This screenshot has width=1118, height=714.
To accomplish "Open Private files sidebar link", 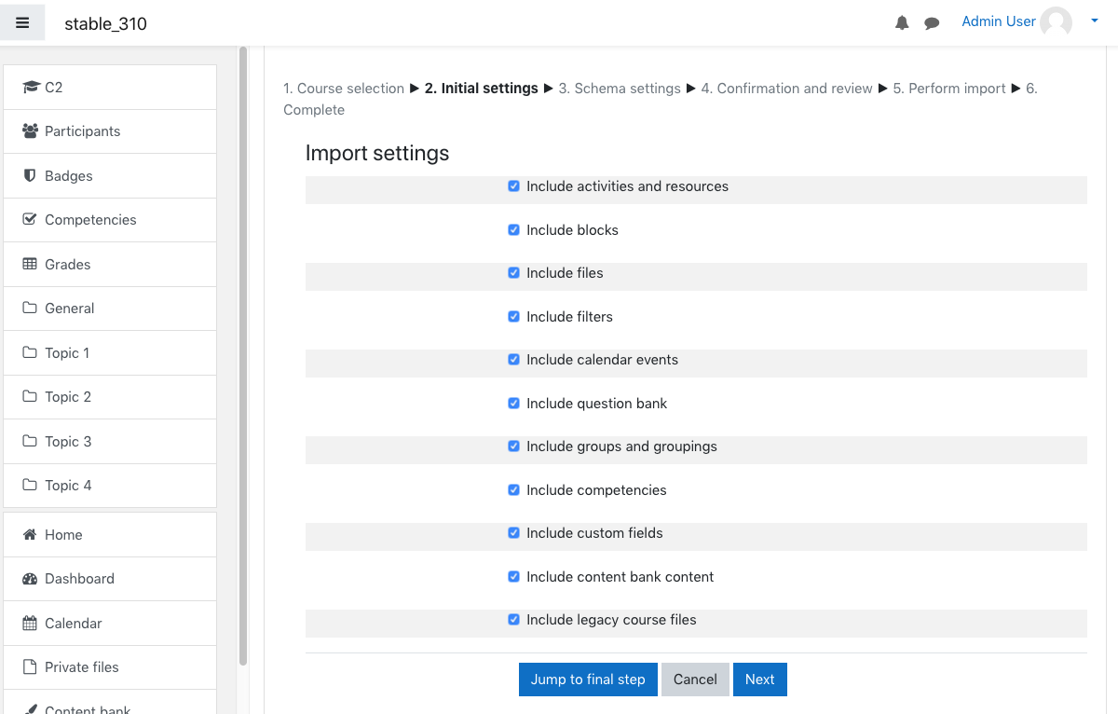I will pyautogui.click(x=110, y=667).
